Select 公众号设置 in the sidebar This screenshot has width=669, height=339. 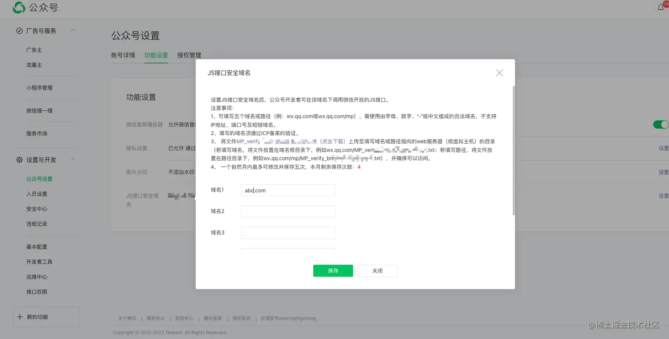click(39, 179)
